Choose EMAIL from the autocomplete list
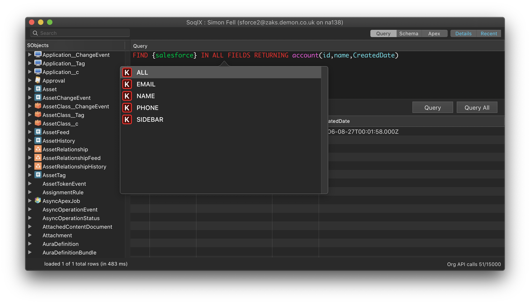Image resolution: width=530 pixels, height=304 pixels. pyautogui.click(x=221, y=84)
